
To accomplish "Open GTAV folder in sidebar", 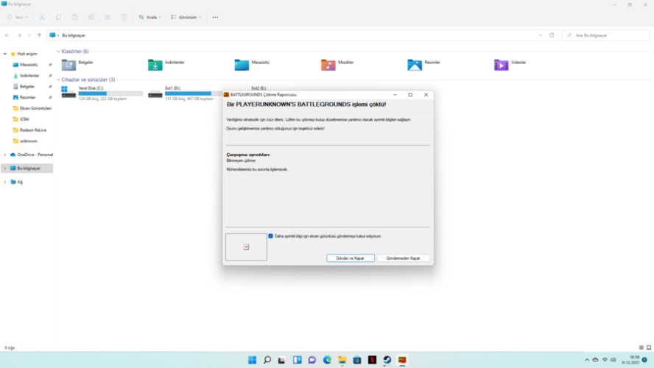I will [x=24, y=119].
